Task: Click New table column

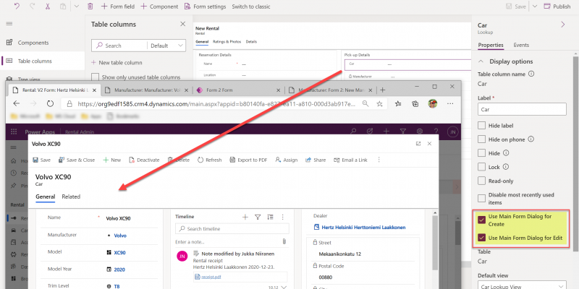Action: coord(117,62)
